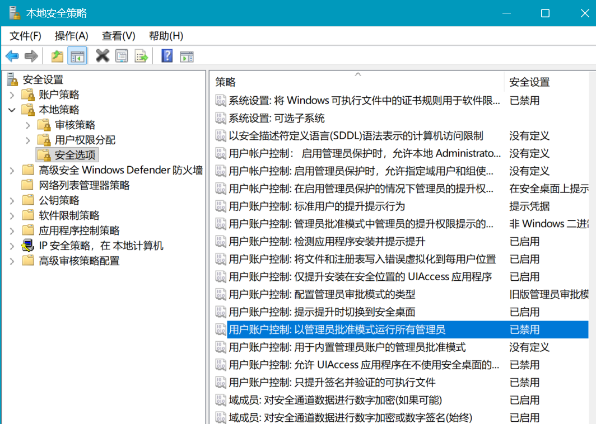Collapse the 本地策略 tree node
The width and height of the screenshot is (596, 424).
[12, 110]
